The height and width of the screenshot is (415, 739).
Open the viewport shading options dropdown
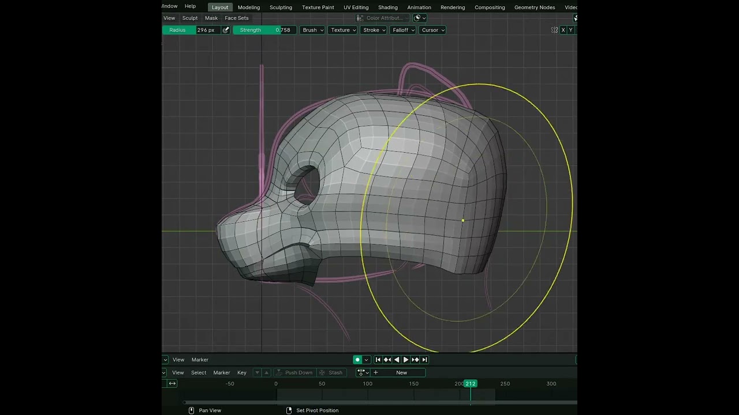pyautogui.click(x=420, y=18)
